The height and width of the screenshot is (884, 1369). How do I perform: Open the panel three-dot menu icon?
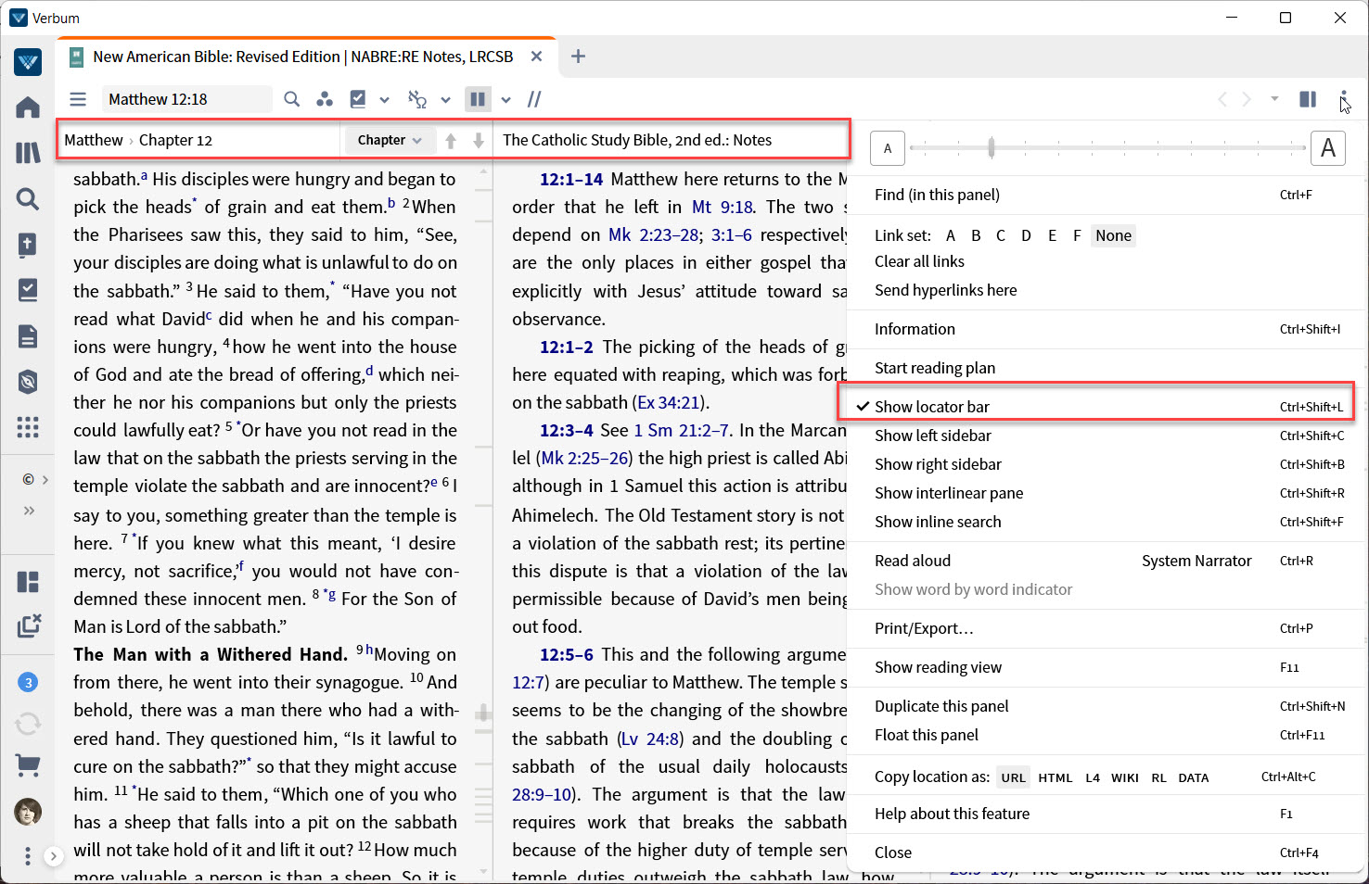click(x=1343, y=99)
